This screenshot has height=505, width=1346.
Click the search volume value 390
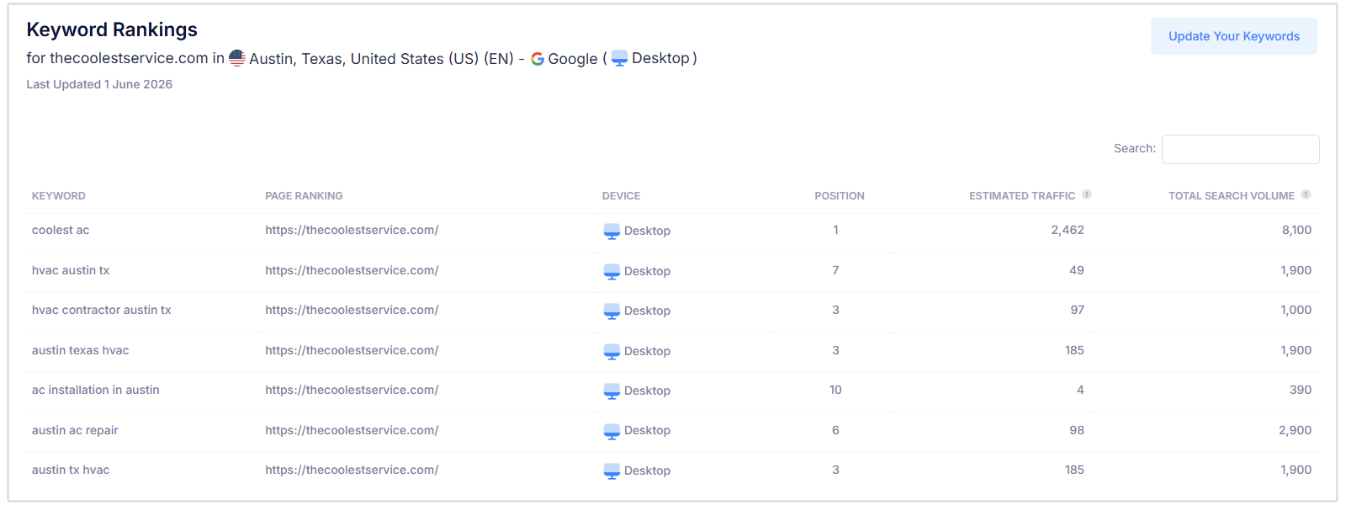pyautogui.click(x=1301, y=390)
